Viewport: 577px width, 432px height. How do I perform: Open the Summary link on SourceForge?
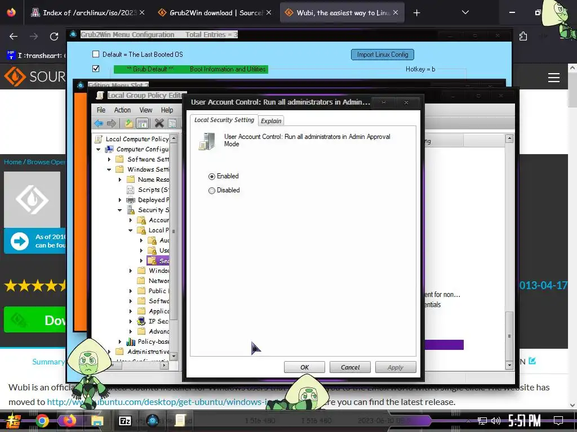[48, 362]
